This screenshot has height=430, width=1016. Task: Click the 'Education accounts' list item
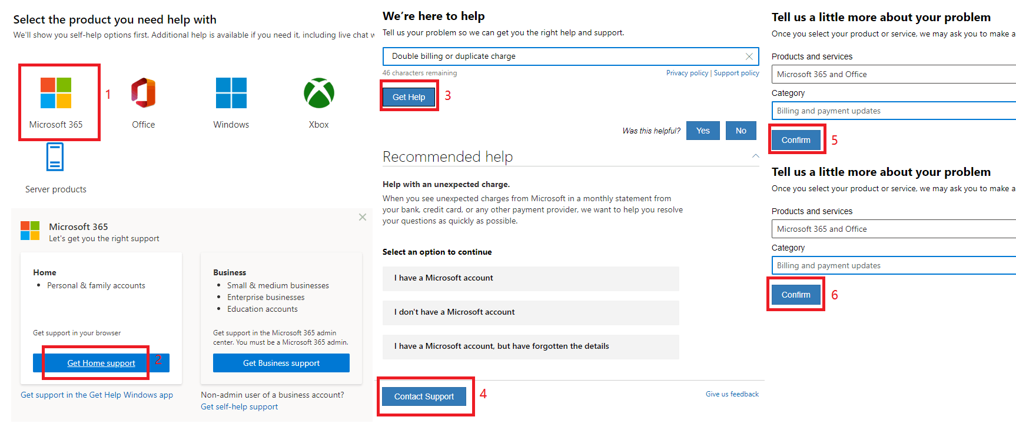click(x=263, y=309)
